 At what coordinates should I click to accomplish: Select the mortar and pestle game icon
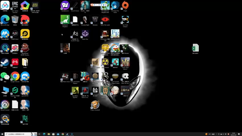click(95, 62)
